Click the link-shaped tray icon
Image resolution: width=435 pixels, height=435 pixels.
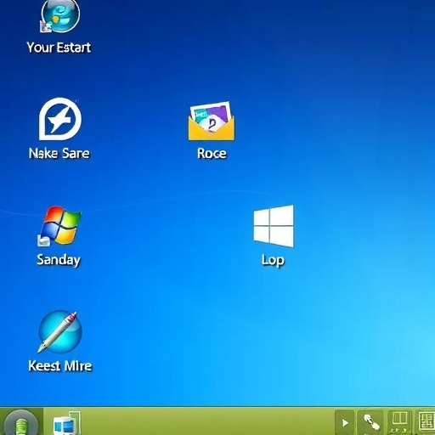pyautogui.click(x=371, y=422)
